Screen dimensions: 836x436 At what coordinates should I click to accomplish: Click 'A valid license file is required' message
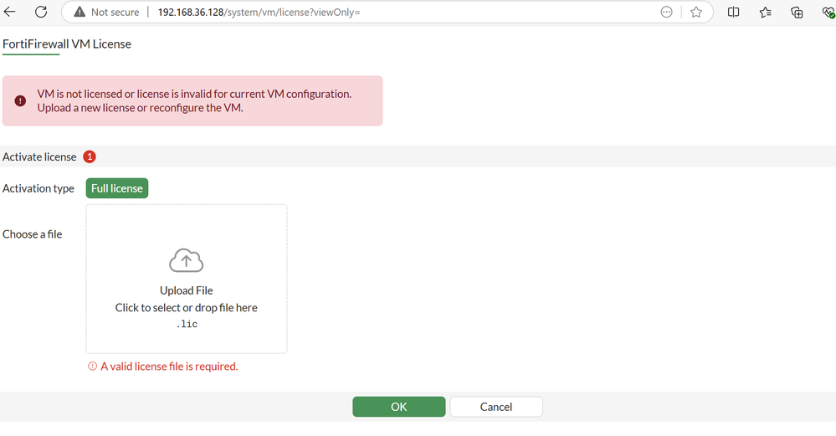pyautogui.click(x=169, y=367)
